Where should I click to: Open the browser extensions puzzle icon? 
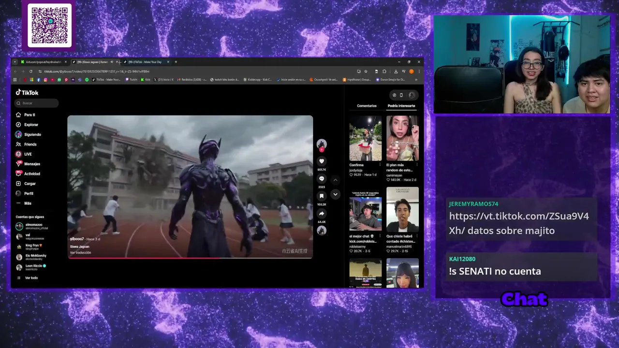384,72
